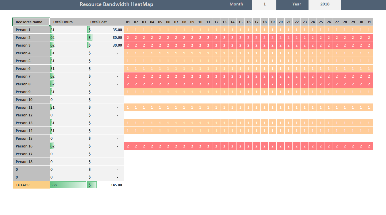Click the Resource Bandwidth HeatMap title
Screen dimensions: 386x215
(116, 4)
